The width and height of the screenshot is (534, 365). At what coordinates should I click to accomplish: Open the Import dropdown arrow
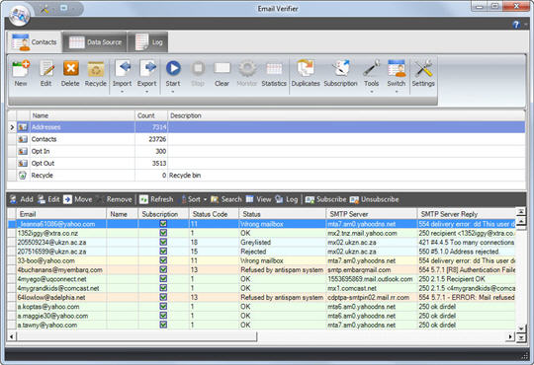(122, 92)
